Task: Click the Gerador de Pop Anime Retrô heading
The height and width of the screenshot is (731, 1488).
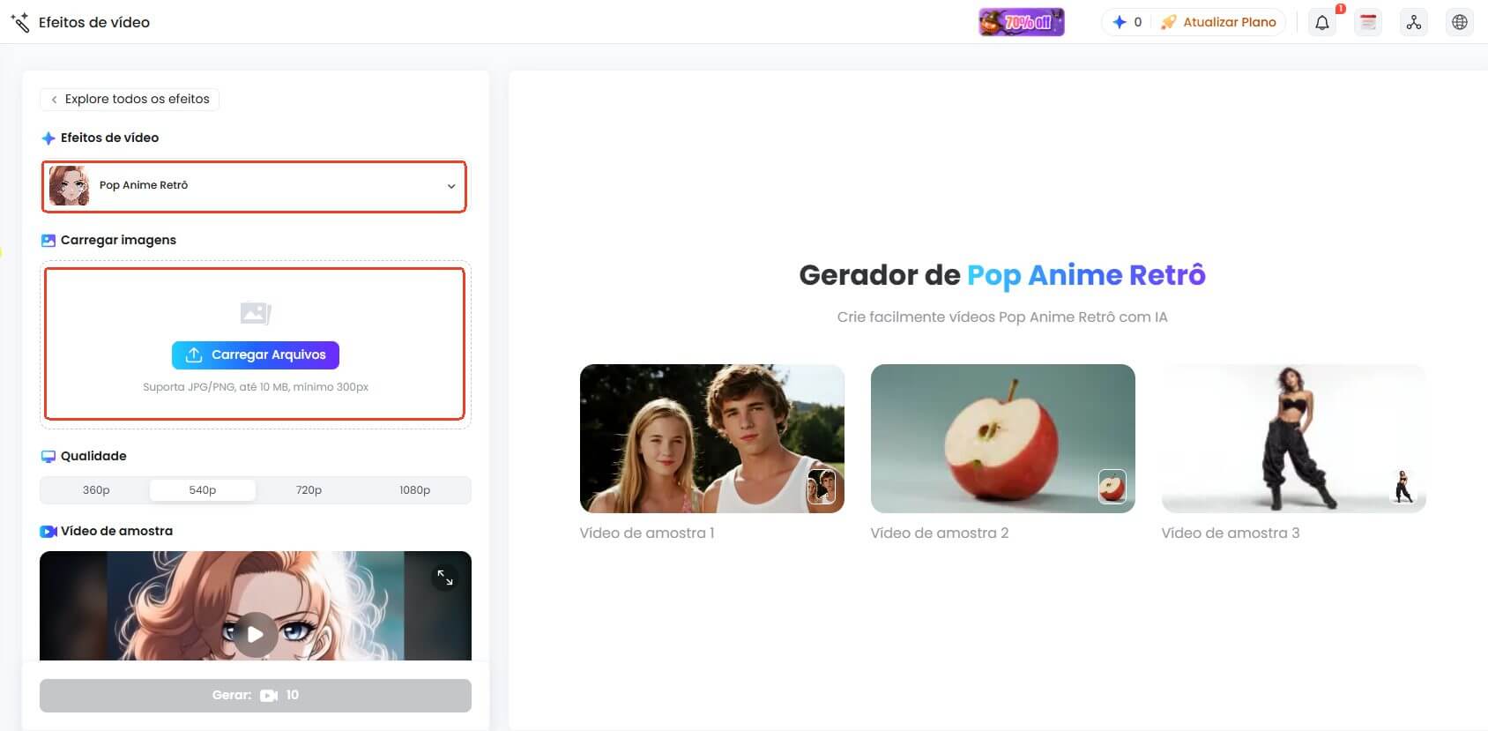Action: [x=1002, y=275]
